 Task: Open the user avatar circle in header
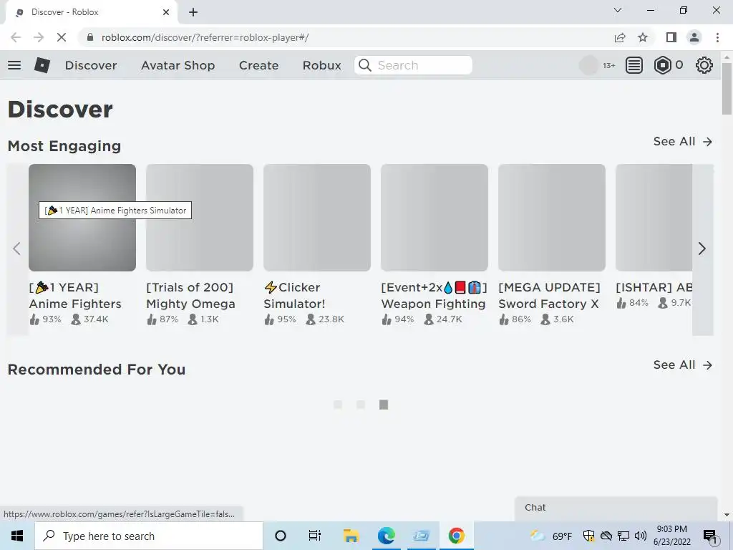(x=588, y=65)
